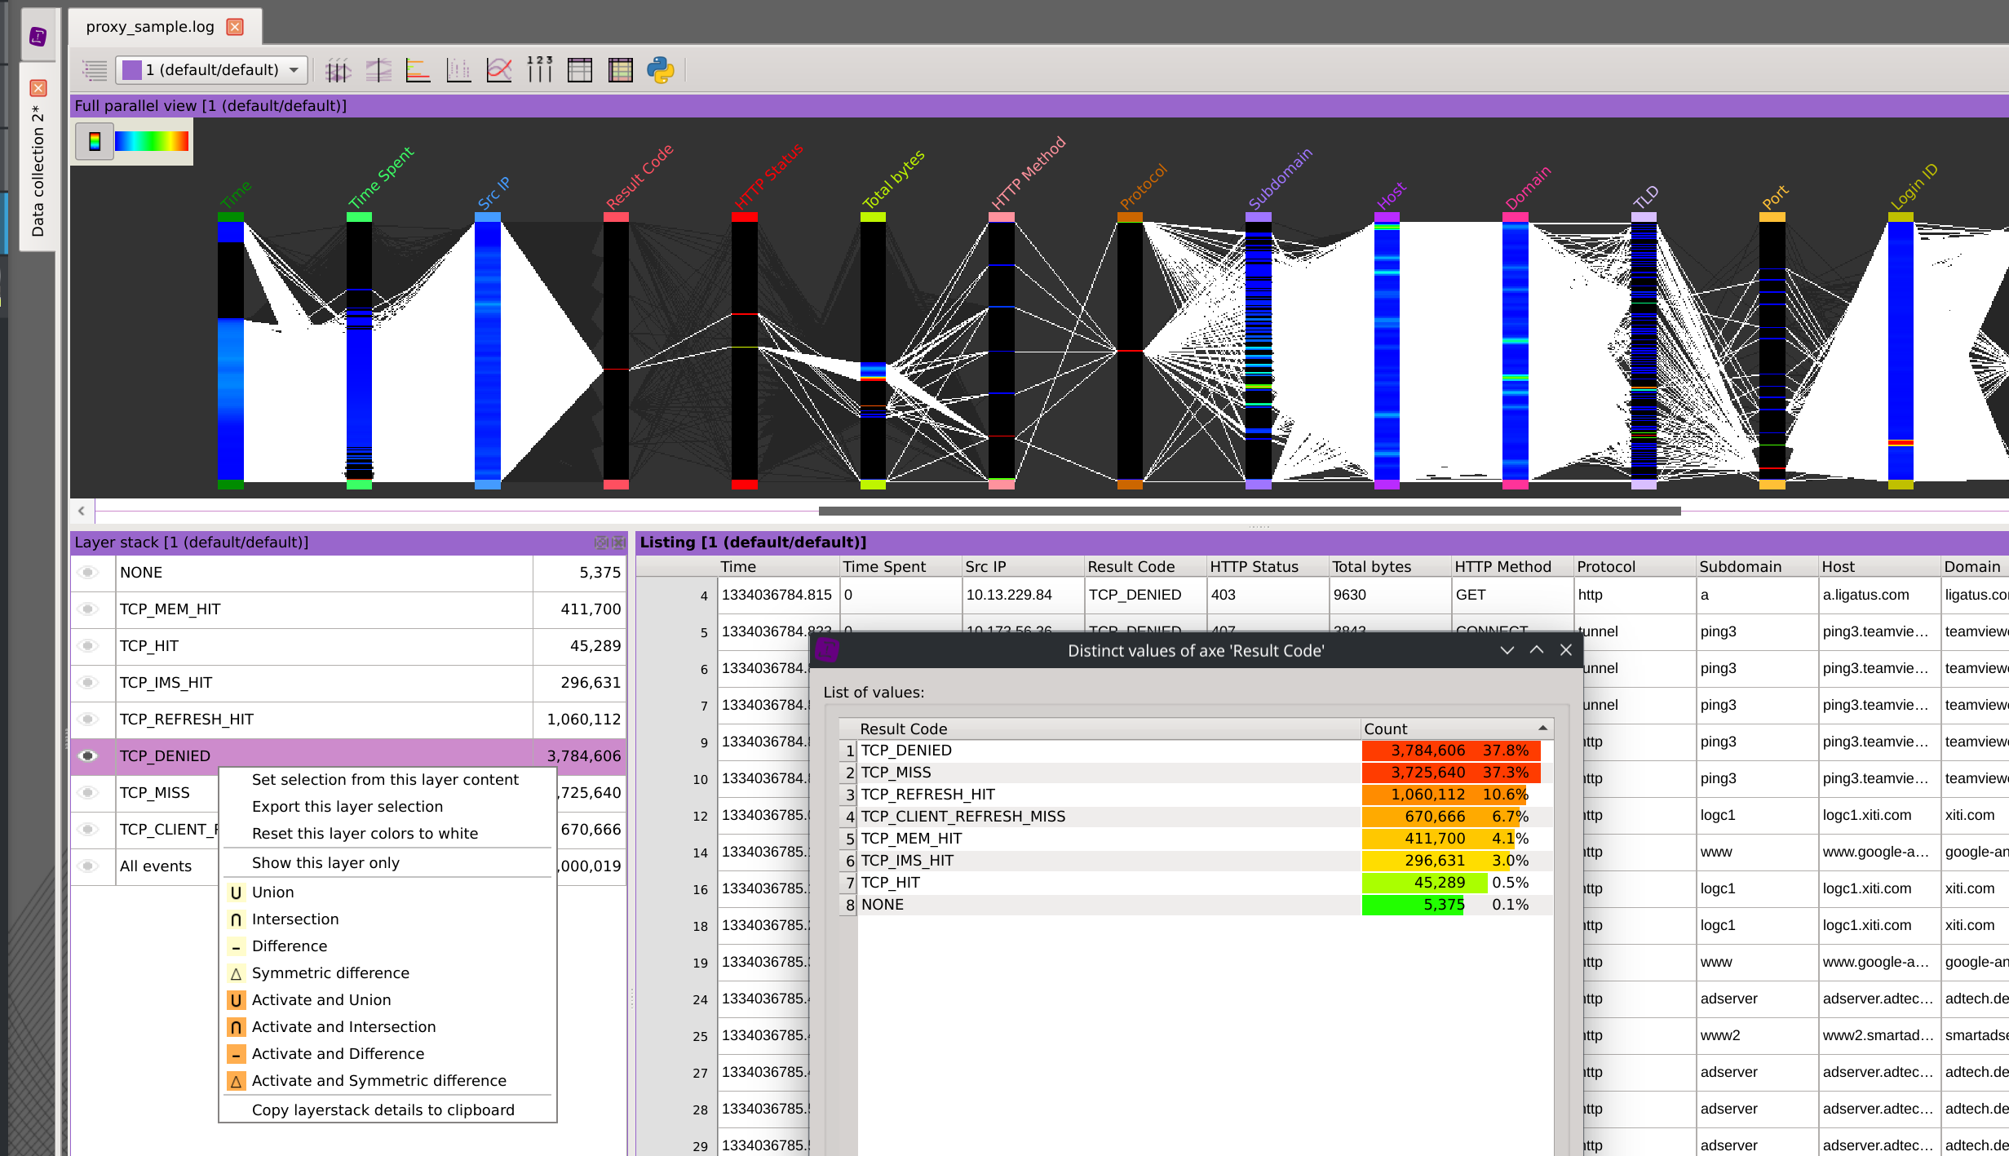Choose 'Show this layer only' menu entry
This screenshot has width=2009, height=1156.
[325, 862]
